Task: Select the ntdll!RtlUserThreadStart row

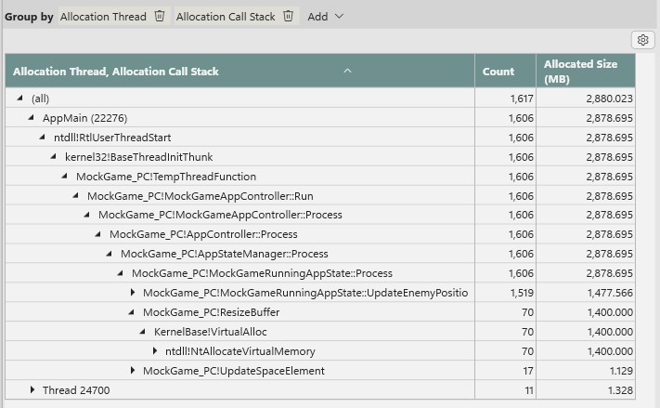Action: click(x=112, y=138)
